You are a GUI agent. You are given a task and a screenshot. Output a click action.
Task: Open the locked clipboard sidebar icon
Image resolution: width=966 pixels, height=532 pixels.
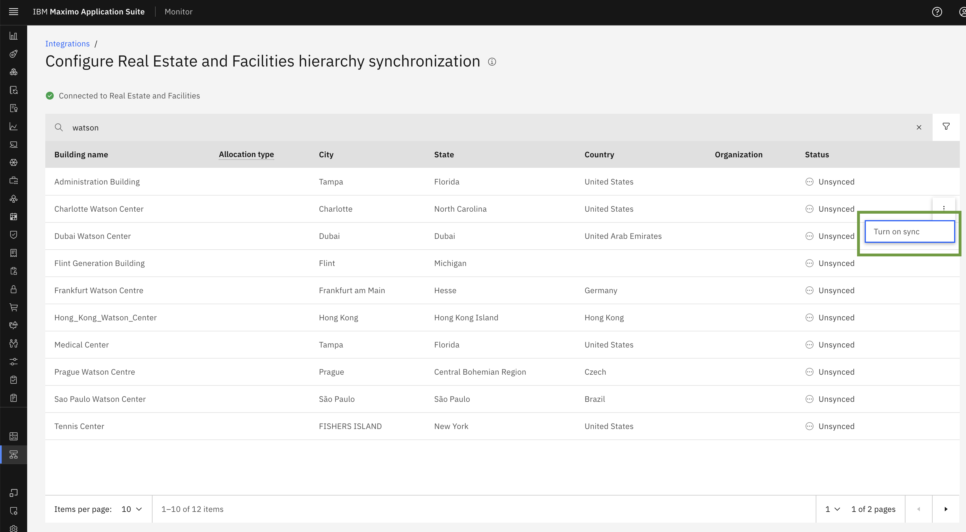click(x=14, y=271)
